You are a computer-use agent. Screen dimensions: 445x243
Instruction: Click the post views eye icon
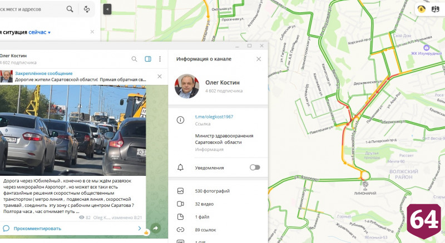(81, 217)
